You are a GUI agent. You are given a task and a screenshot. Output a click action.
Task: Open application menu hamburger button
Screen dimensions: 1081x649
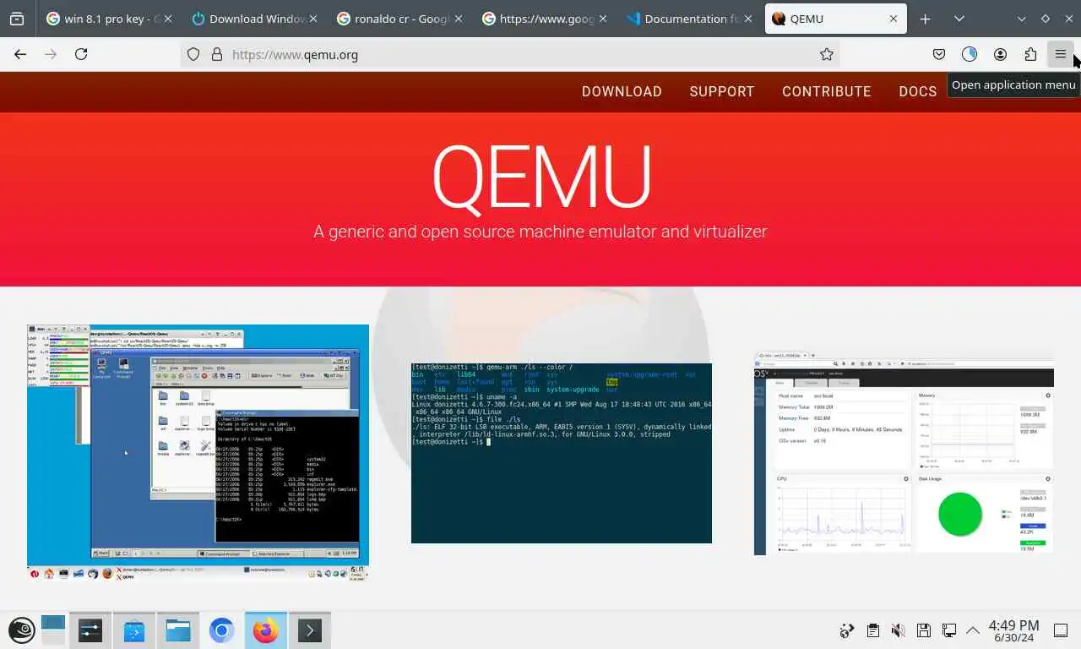tap(1061, 54)
